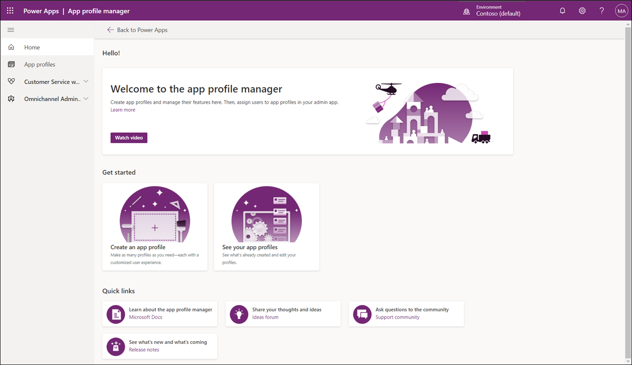Image resolution: width=632 pixels, height=365 pixels.
Task: Open the Ideas forum link
Action: [x=265, y=317]
